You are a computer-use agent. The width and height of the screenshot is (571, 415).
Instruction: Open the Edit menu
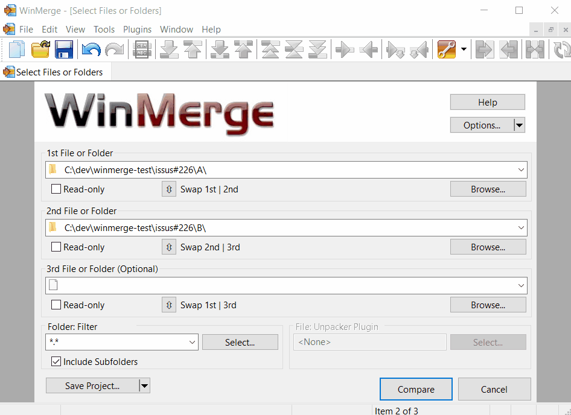[x=49, y=30]
